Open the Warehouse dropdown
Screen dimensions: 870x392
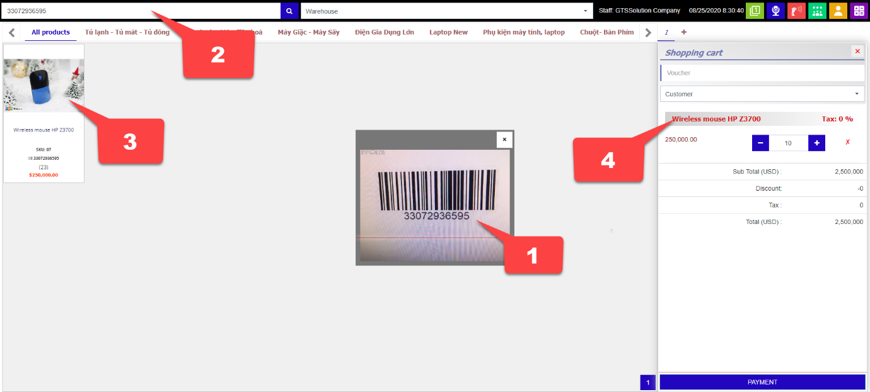[x=447, y=11]
